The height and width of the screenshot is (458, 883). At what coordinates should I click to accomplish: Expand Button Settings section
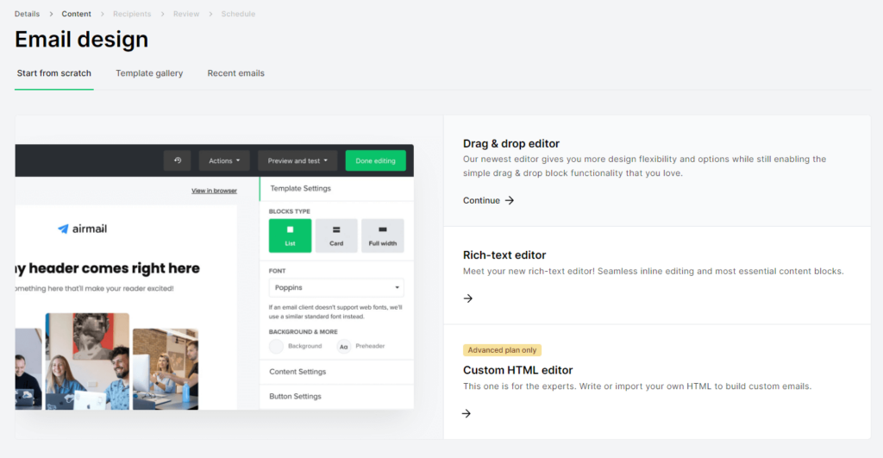pos(337,397)
